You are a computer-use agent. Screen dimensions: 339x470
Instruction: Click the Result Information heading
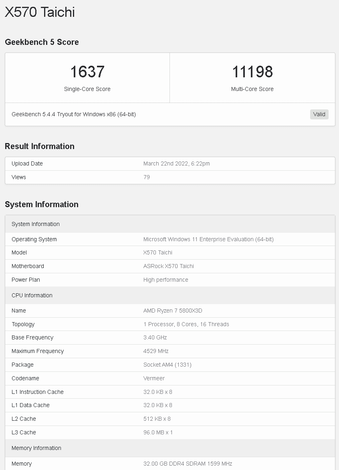tap(40, 146)
